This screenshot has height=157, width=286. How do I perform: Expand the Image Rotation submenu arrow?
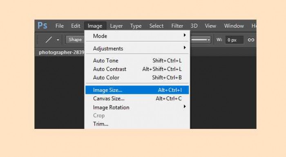click(x=185, y=107)
